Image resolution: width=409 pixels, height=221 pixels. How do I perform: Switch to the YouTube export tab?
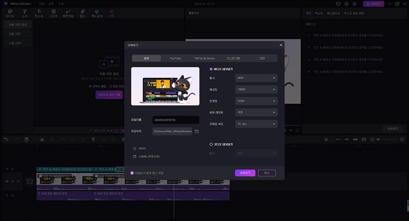click(175, 58)
